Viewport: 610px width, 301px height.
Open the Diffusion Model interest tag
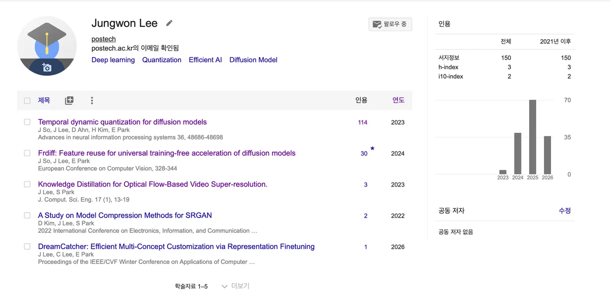point(253,60)
